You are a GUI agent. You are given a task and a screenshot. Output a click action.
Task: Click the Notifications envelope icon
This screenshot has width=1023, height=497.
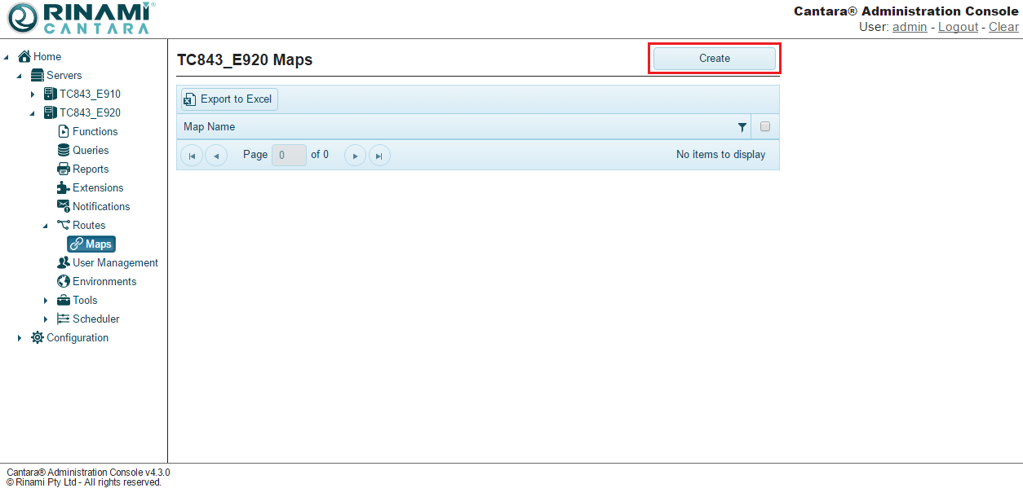pos(64,207)
